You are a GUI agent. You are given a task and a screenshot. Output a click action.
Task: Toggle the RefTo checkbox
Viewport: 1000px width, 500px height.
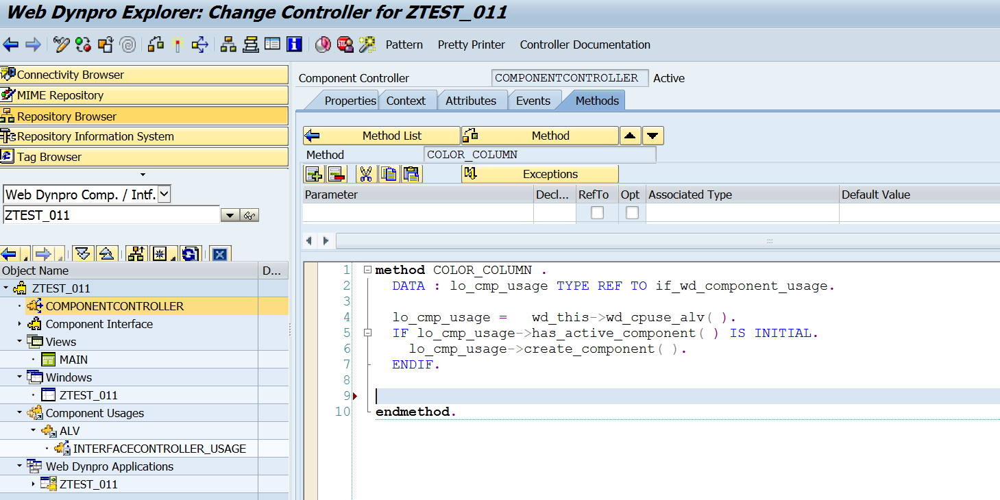tap(597, 213)
